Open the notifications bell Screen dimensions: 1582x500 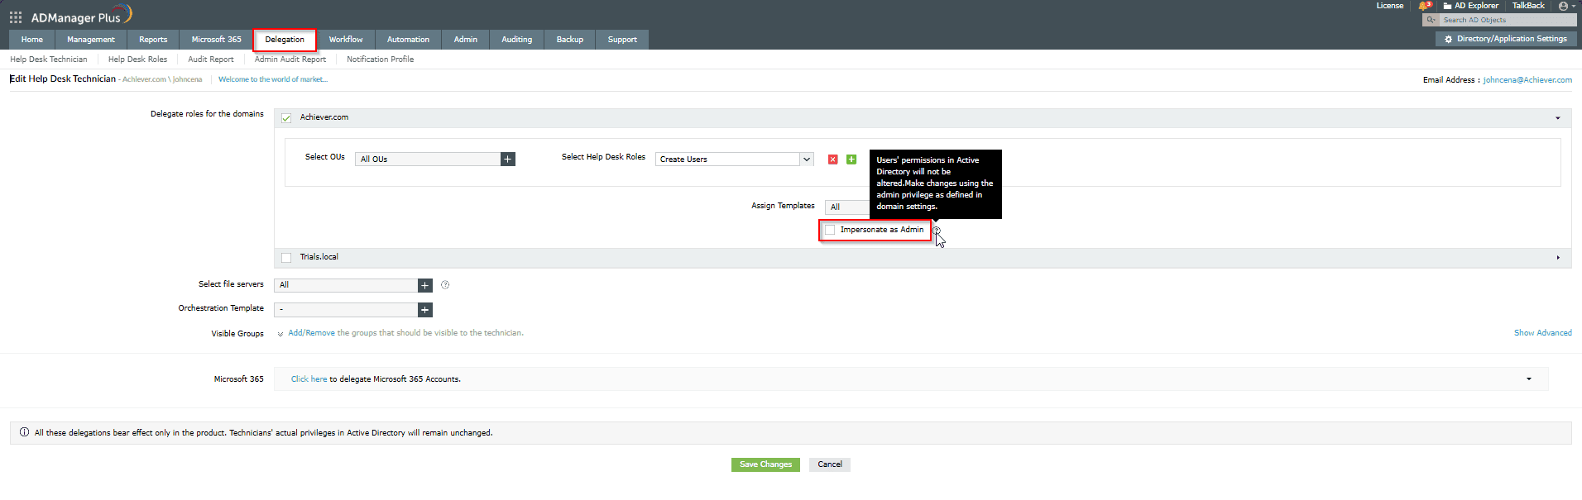pyautogui.click(x=1423, y=6)
